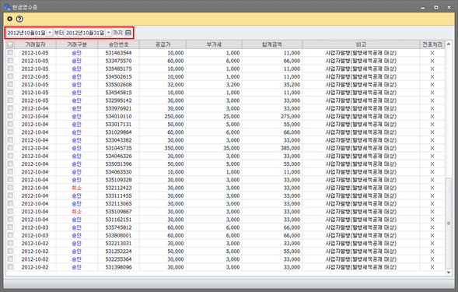The height and width of the screenshot is (292, 458).
Task: Click the 전표처리 column header
Action: 432,44
